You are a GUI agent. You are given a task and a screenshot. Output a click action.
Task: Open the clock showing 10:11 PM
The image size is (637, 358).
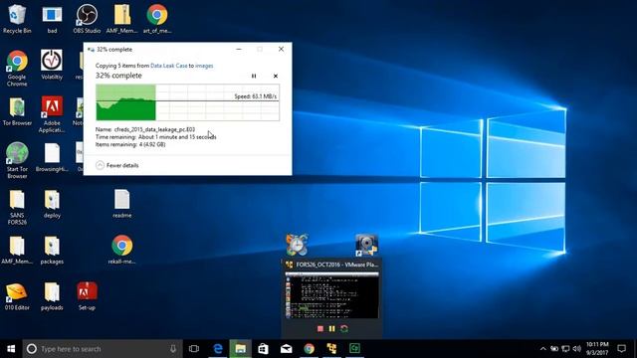click(x=597, y=349)
